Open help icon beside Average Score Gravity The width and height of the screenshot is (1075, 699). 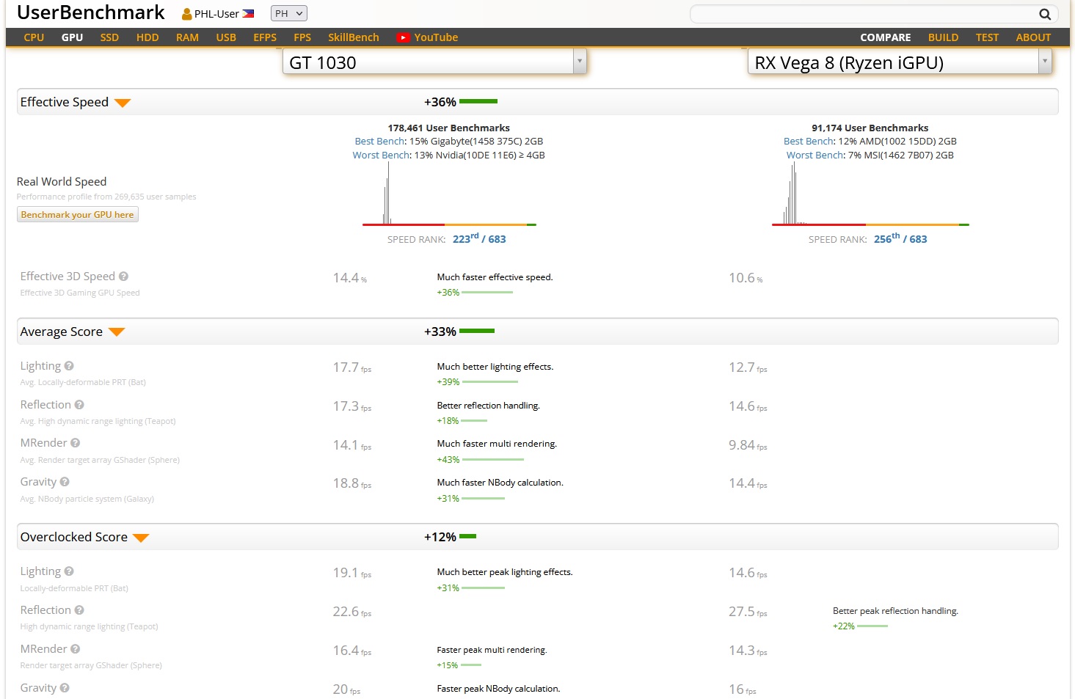point(65,482)
